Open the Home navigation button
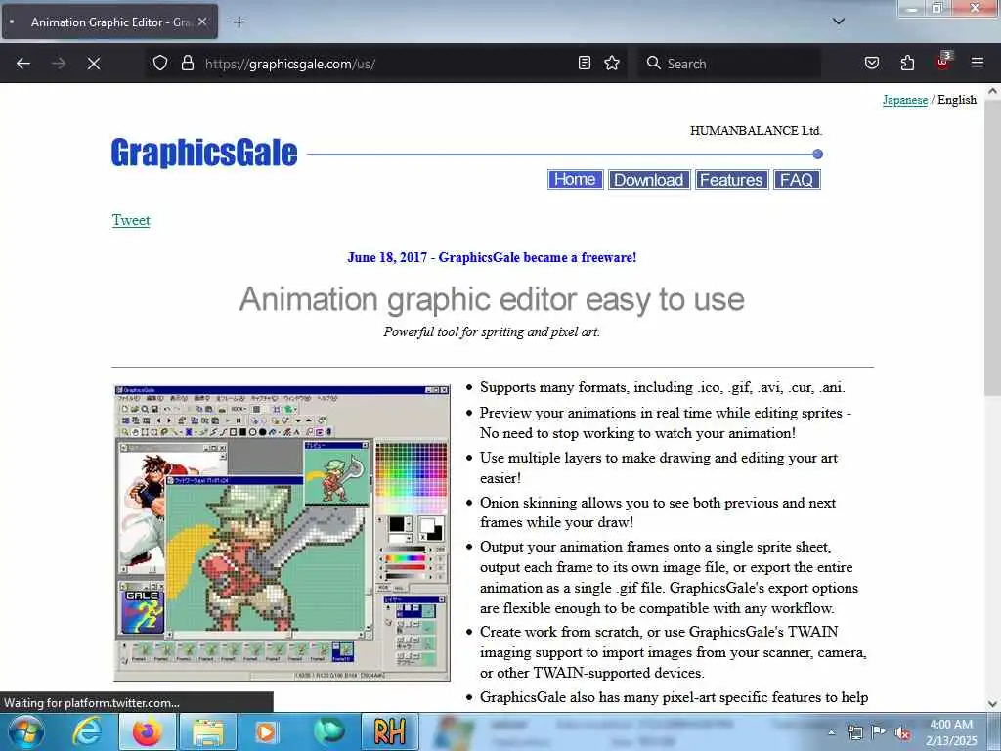This screenshot has width=1001, height=751. [x=575, y=180]
